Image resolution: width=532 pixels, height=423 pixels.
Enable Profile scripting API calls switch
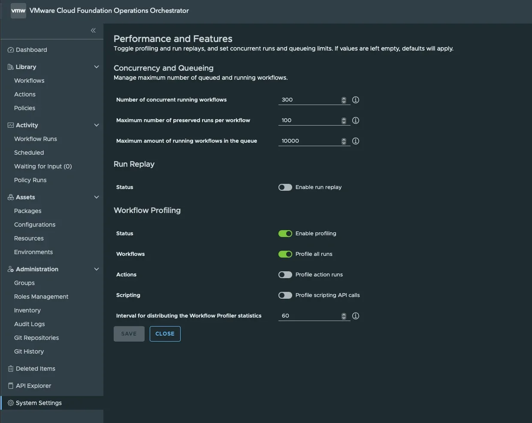(285, 295)
